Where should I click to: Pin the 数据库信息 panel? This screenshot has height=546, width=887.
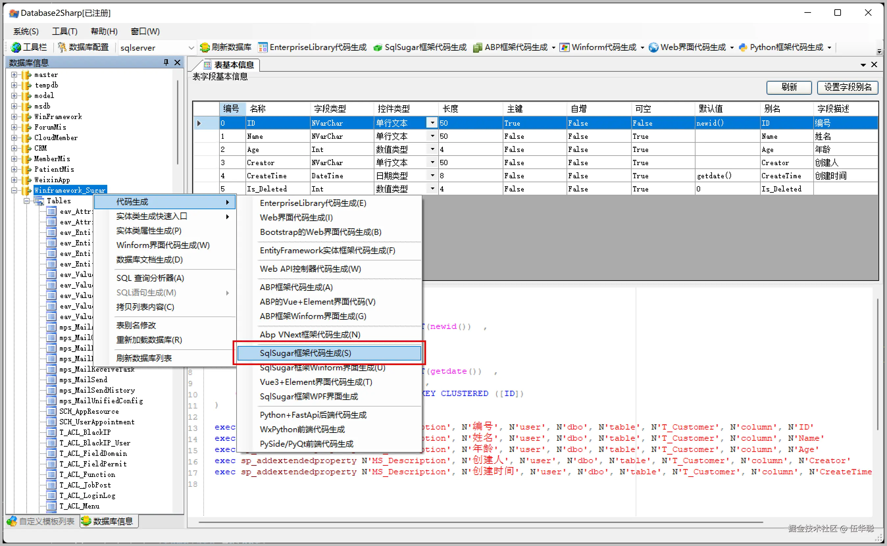(166, 62)
